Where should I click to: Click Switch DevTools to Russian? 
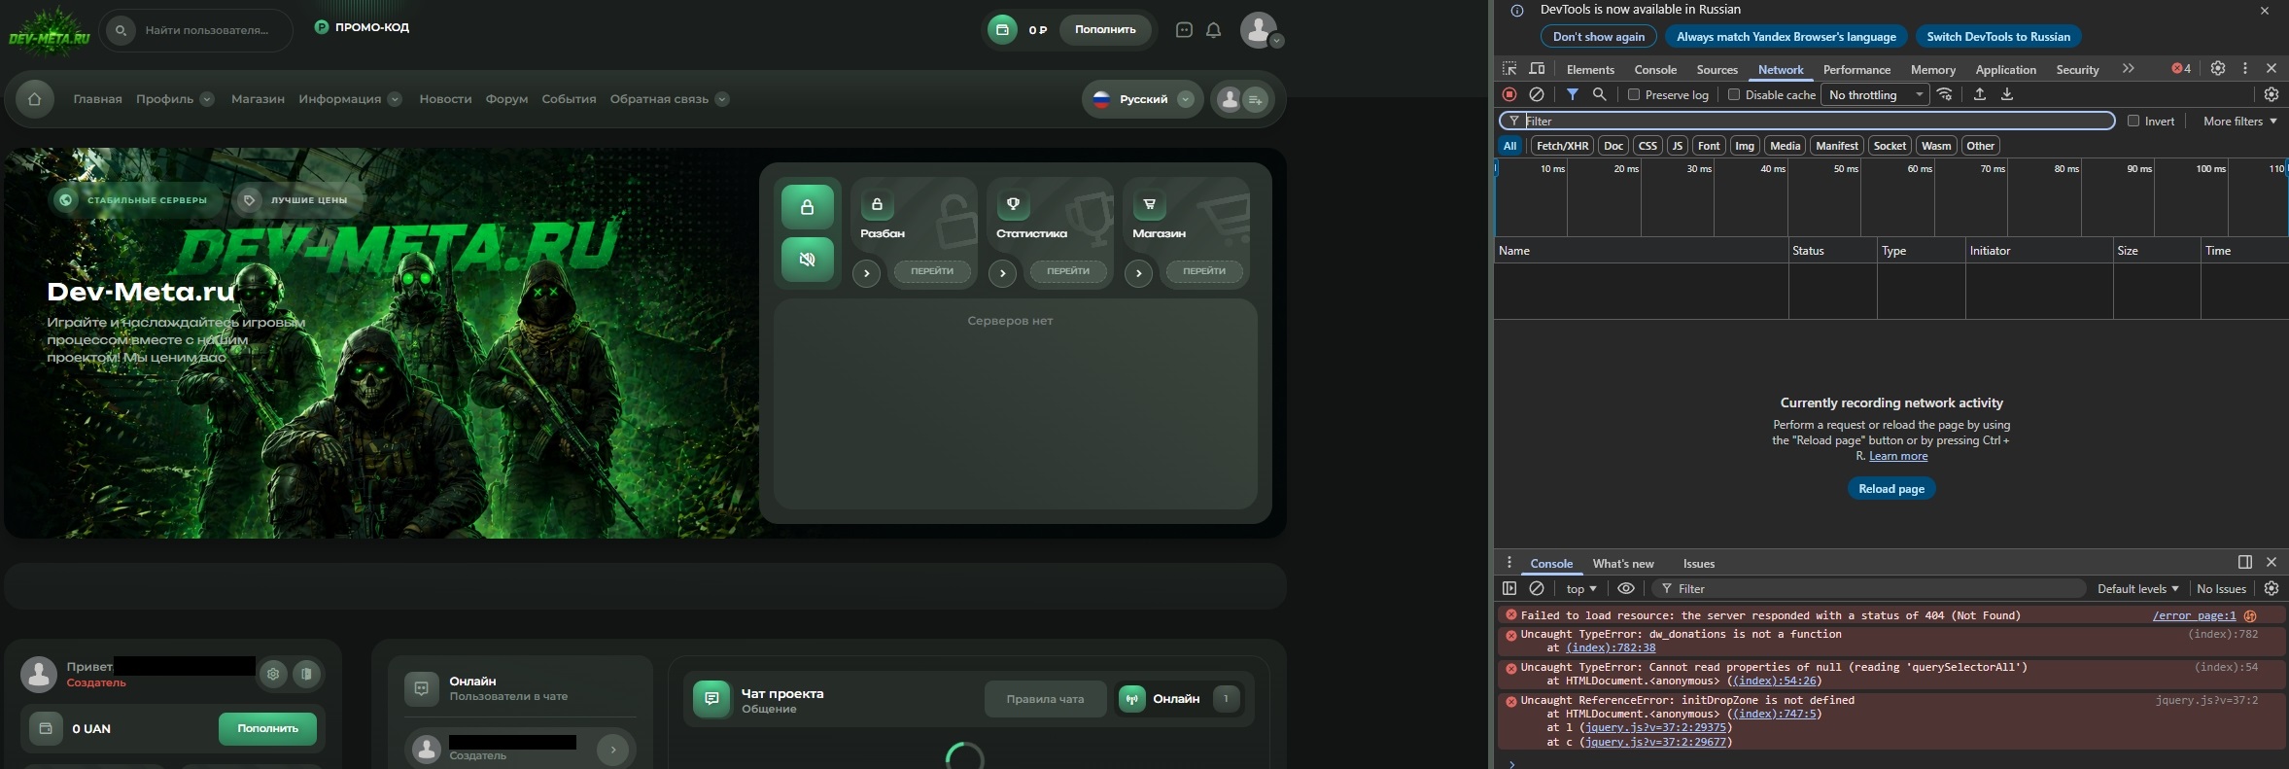click(x=1998, y=37)
